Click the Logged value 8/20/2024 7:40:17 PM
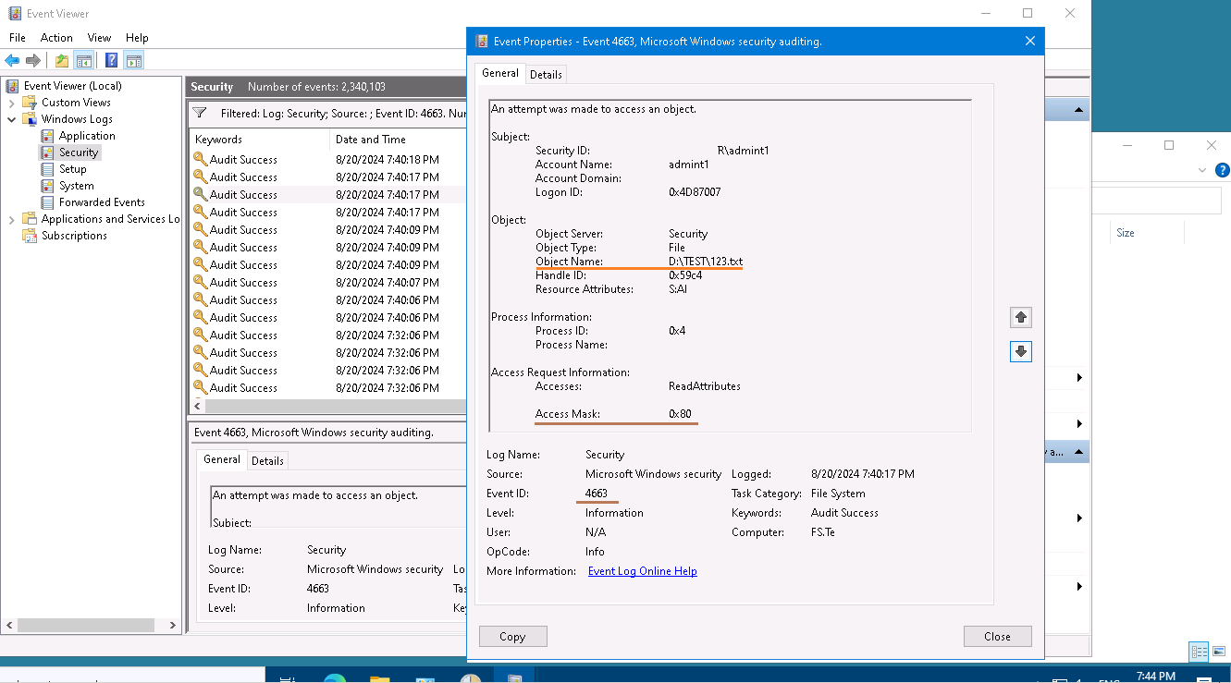The image size is (1231, 683). [x=862, y=474]
